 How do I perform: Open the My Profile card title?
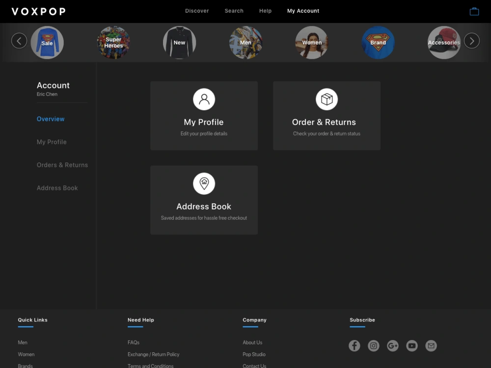coord(204,122)
